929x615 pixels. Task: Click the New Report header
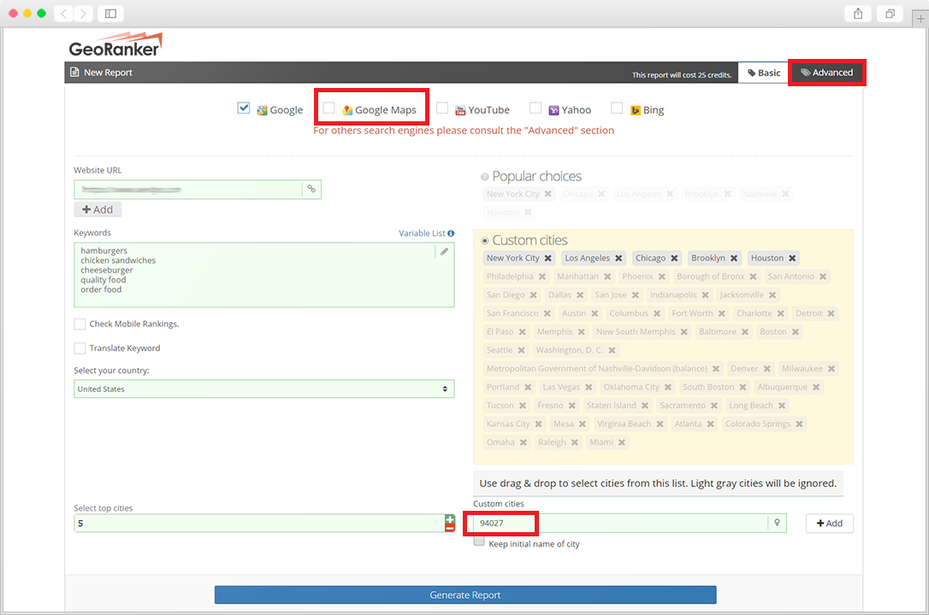101,73
